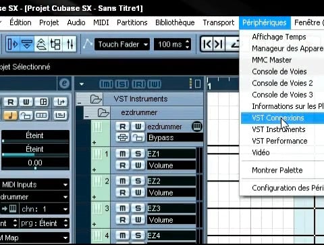The height and width of the screenshot is (245, 324).
Task: Click the lock icon next to Bypass
Action: click(138, 137)
